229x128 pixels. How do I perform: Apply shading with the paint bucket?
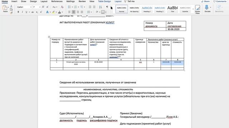point(97,12)
